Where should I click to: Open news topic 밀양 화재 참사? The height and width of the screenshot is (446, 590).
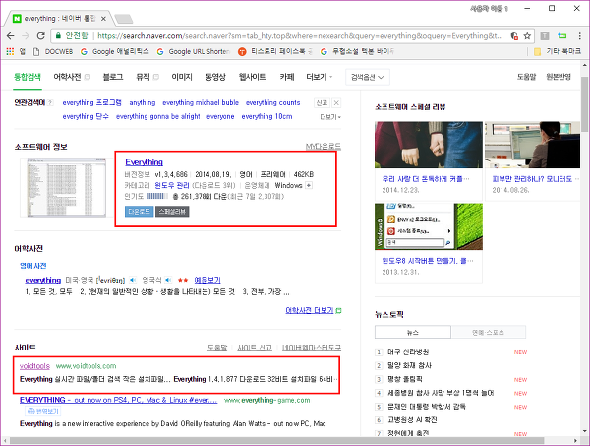(409, 366)
